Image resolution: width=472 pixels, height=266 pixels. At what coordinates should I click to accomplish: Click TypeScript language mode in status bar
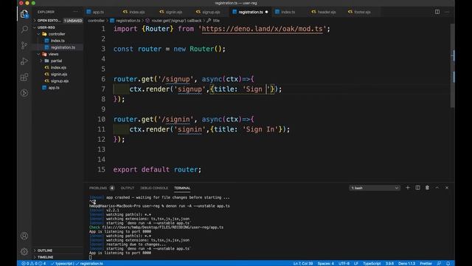(x=372, y=263)
